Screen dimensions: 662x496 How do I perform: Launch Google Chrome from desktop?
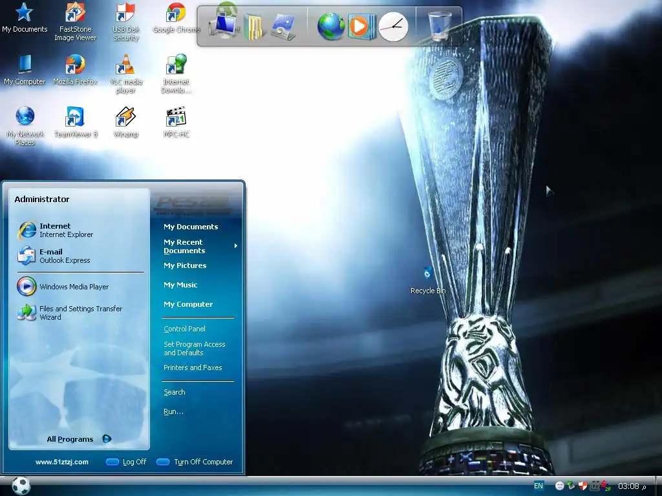coord(176,17)
